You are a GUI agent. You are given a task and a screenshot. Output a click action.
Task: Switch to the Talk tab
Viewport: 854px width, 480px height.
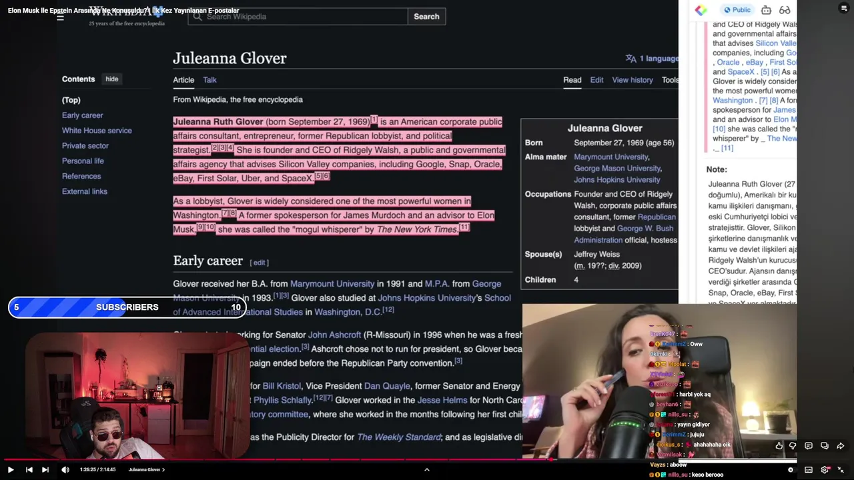click(209, 80)
